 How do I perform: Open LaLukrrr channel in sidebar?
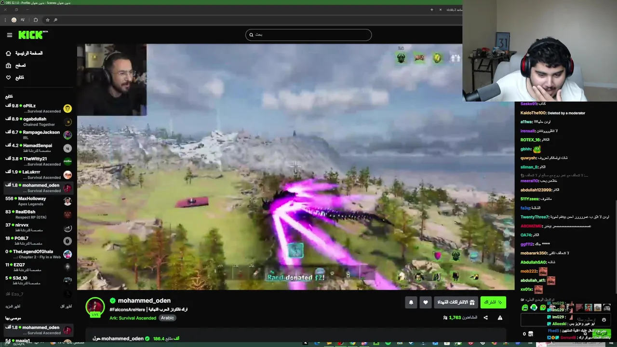[x=39, y=174]
